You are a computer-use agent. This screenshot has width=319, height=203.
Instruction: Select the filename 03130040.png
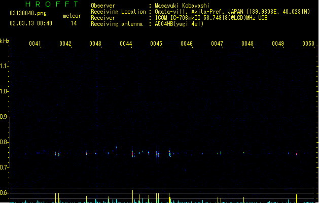tap(28, 13)
